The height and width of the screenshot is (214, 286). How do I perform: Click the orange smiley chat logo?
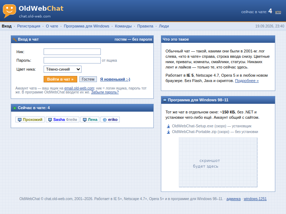pyautogui.click(x=9, y=11)
